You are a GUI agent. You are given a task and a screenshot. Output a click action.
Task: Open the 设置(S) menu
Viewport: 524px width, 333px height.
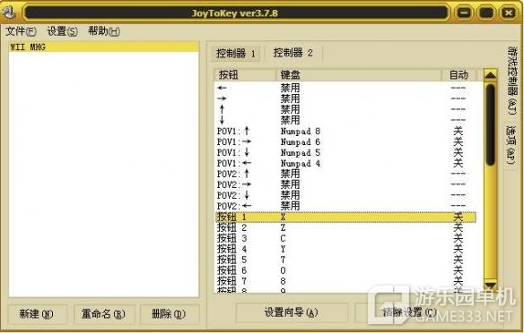click(x=62, y=31)
